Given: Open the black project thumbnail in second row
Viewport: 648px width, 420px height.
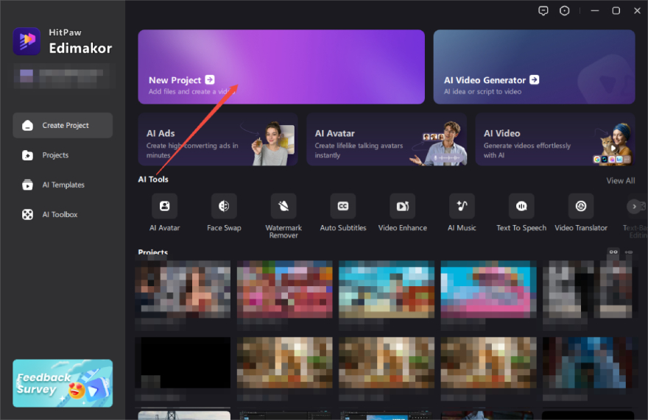Looking at the screenshot, I should pyautogui.click(x=183, y=363).
